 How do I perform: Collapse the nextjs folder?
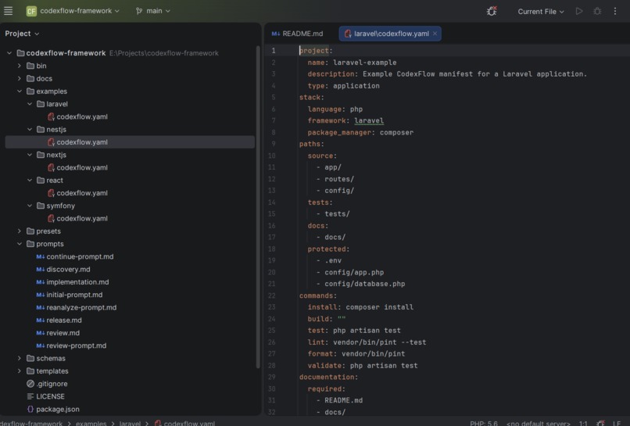30,155
